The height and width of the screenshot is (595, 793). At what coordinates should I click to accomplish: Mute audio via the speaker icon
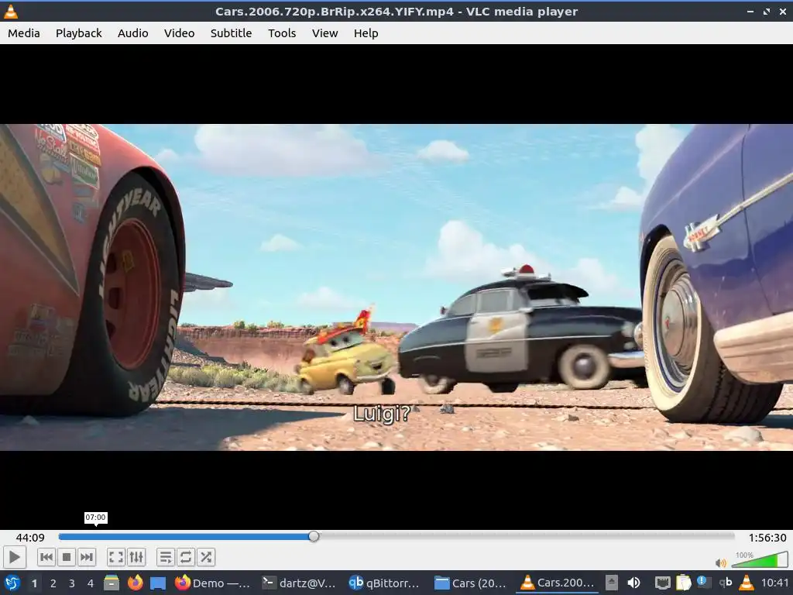[x=721, y=562]
